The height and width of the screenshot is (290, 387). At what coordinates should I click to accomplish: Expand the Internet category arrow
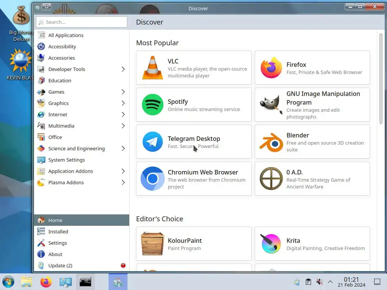tap(123, 115)
